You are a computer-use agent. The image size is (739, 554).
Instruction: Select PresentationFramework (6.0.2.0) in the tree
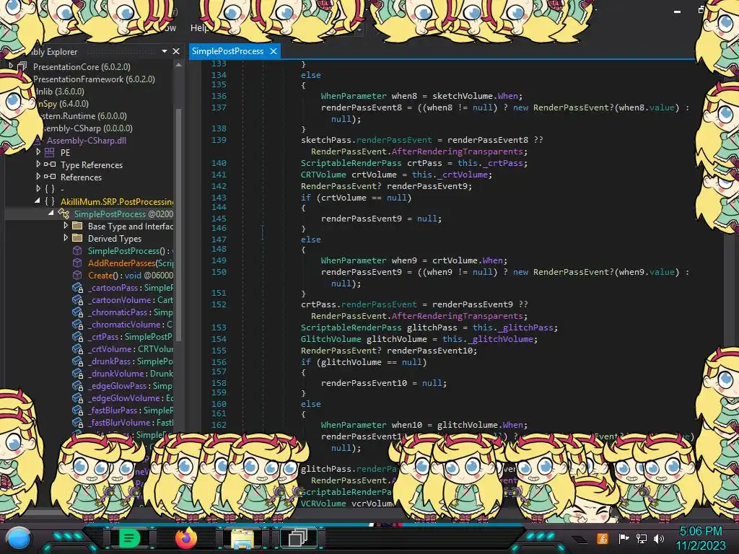point(94,79)
